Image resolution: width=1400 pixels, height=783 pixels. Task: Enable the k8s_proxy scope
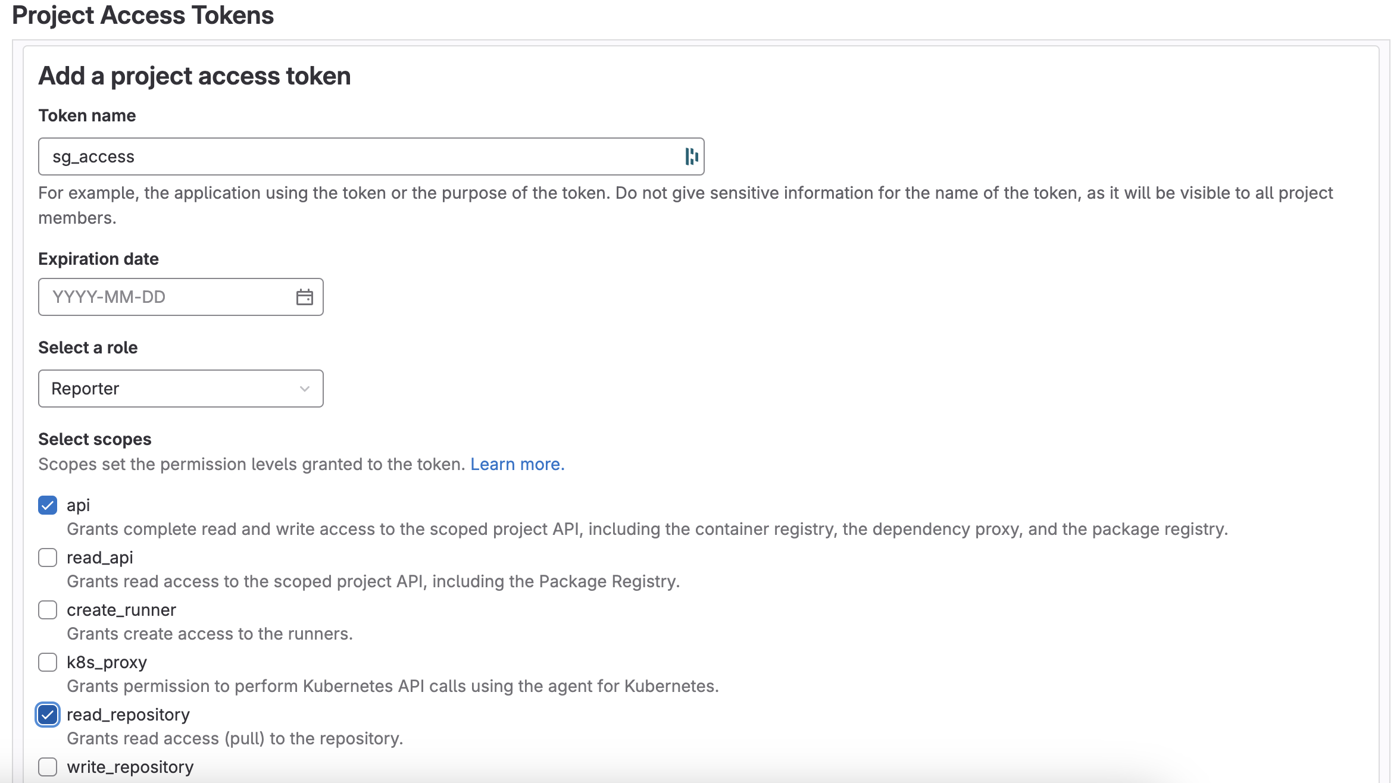(x=48, y=662)
